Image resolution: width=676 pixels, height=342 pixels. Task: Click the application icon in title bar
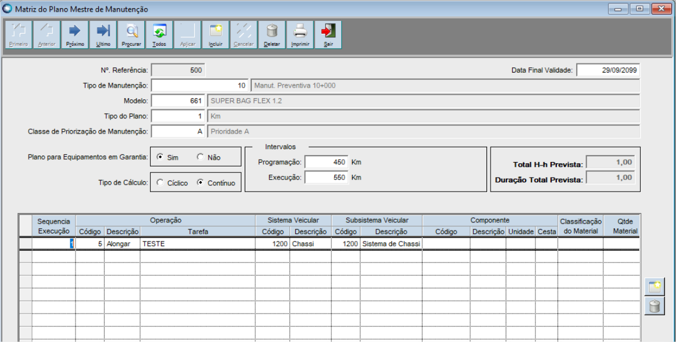tap(8, 9)
